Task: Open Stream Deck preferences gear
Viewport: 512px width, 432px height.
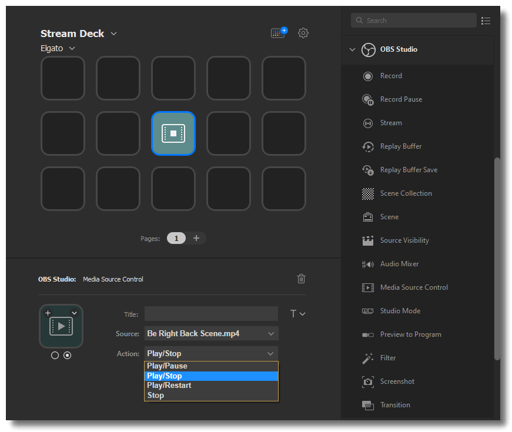Action: pyautogui.click(x=303, y=33)
